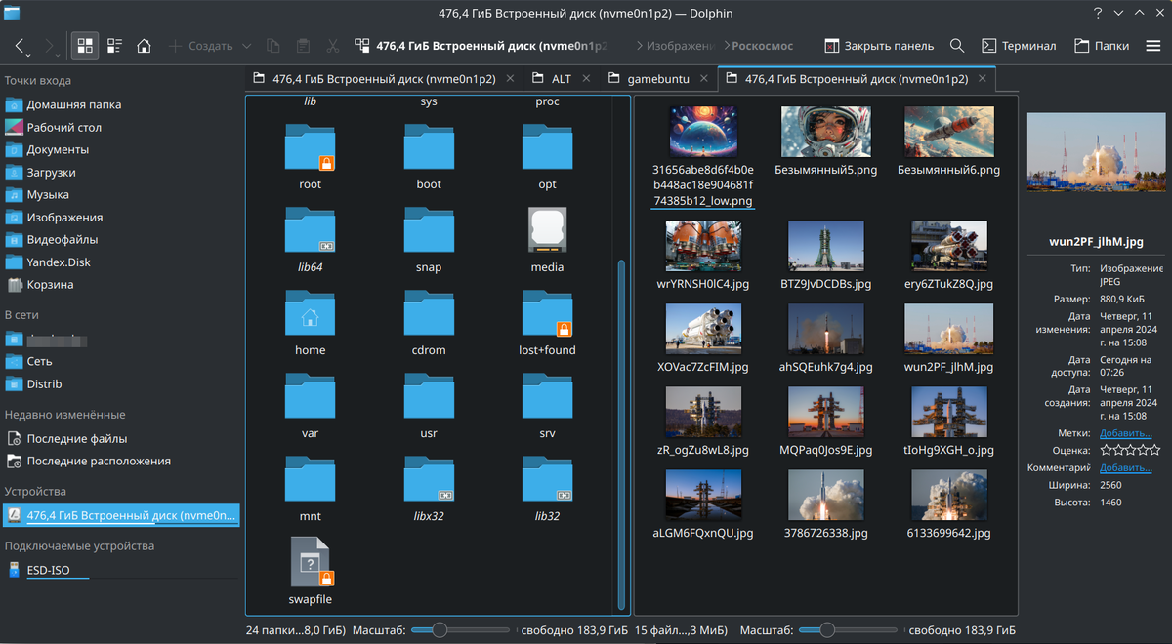
Task: Open the Папки panel from the toolbar
Action: 1102,45
